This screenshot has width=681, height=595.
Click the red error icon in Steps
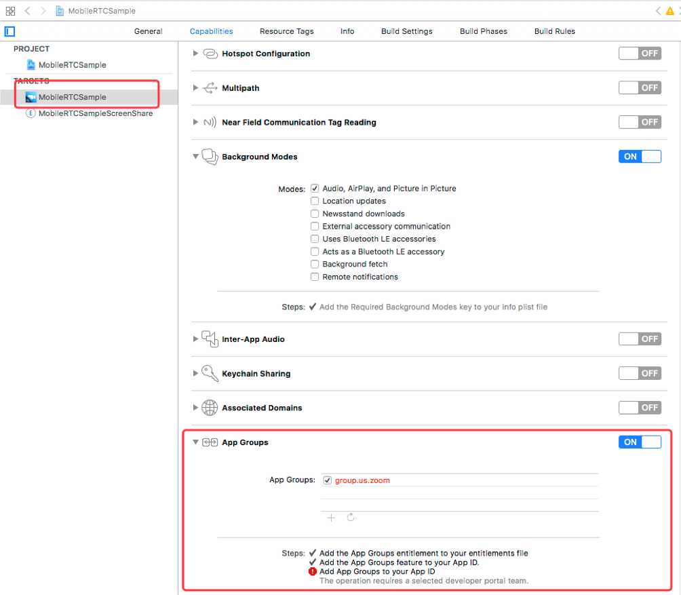[312, 571]
